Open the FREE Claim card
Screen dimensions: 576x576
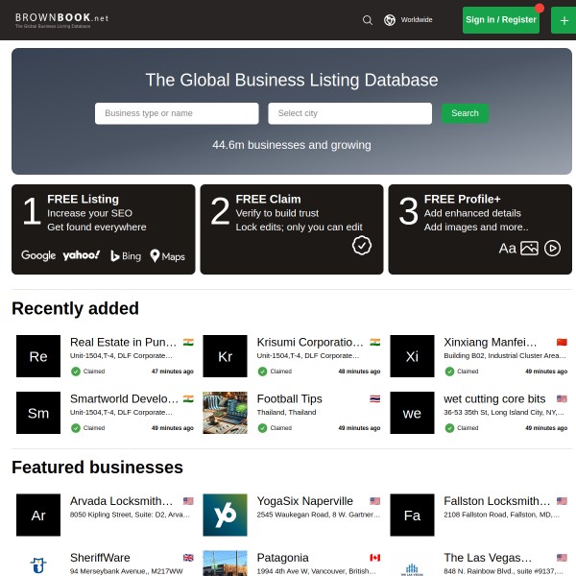pos(292,229)
